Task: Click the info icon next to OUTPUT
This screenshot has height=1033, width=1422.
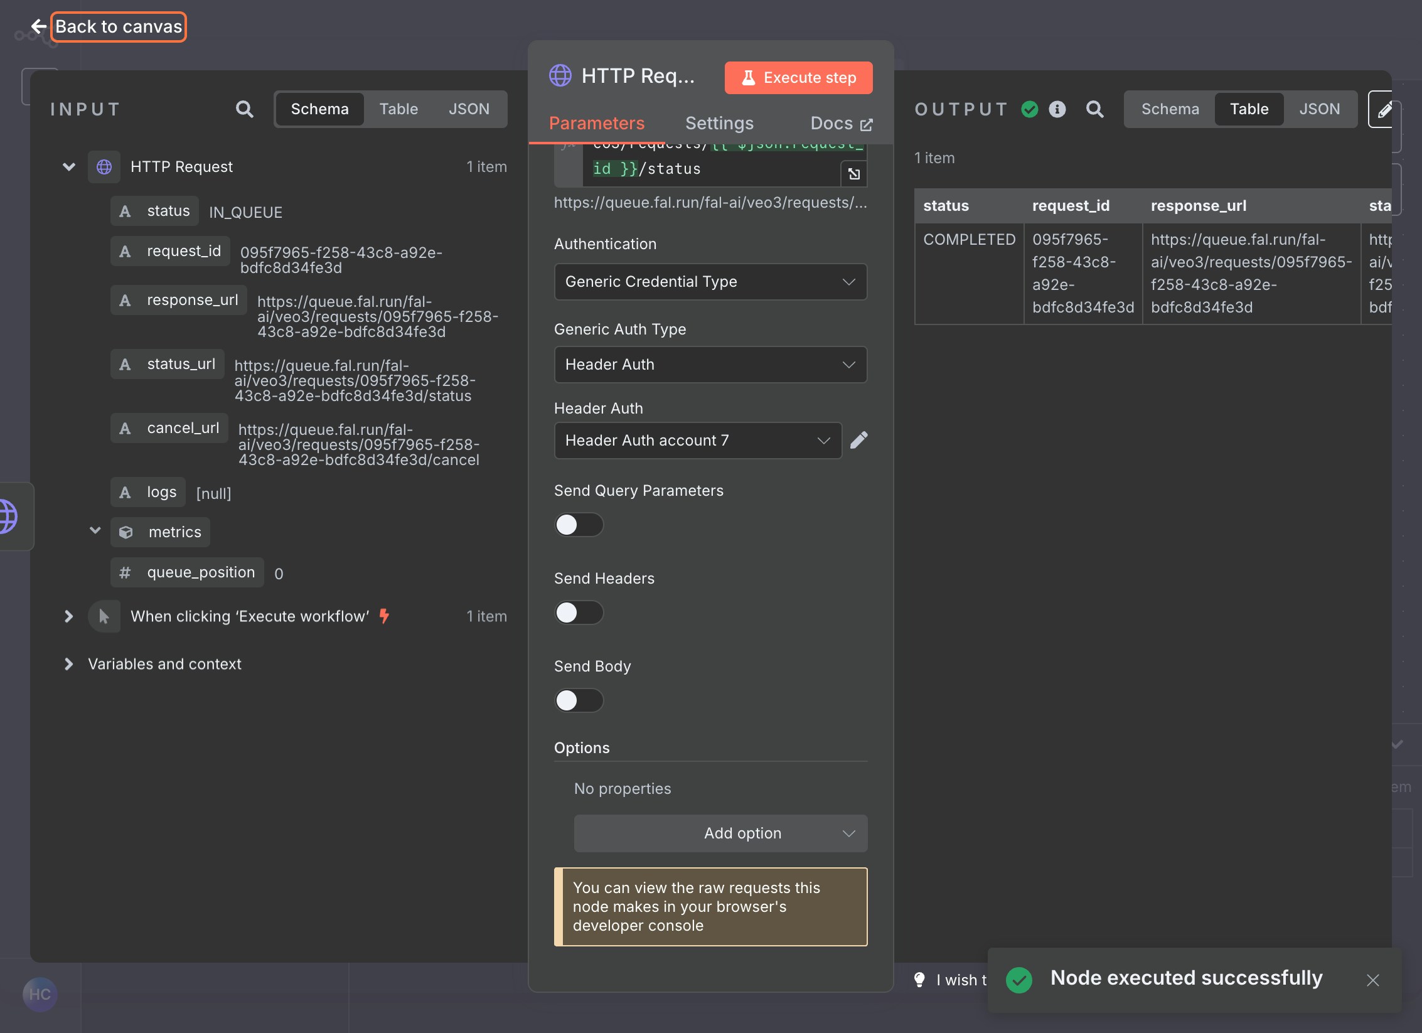Action: (x=1057, y=109)
